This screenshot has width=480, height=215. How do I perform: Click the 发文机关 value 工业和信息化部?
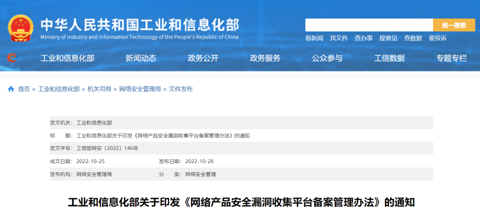[x=94, y=123]
